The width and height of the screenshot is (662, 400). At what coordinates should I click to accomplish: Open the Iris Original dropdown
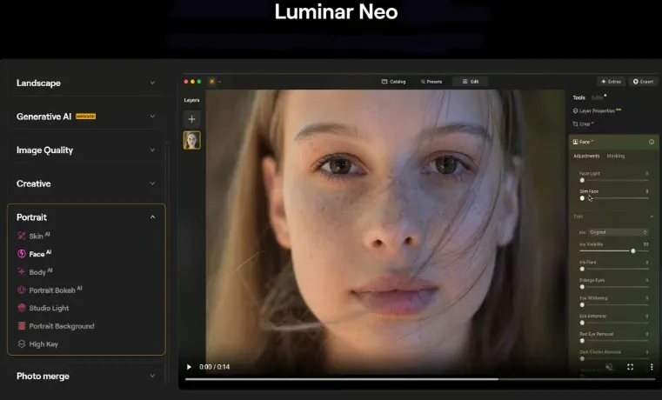point(619,232)
